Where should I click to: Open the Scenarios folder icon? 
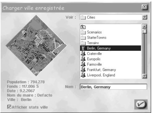coord(83,32)
